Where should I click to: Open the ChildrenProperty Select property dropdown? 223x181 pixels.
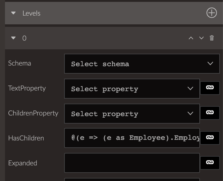coord(132,114)
